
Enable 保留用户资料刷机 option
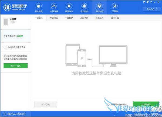[108, 104]
